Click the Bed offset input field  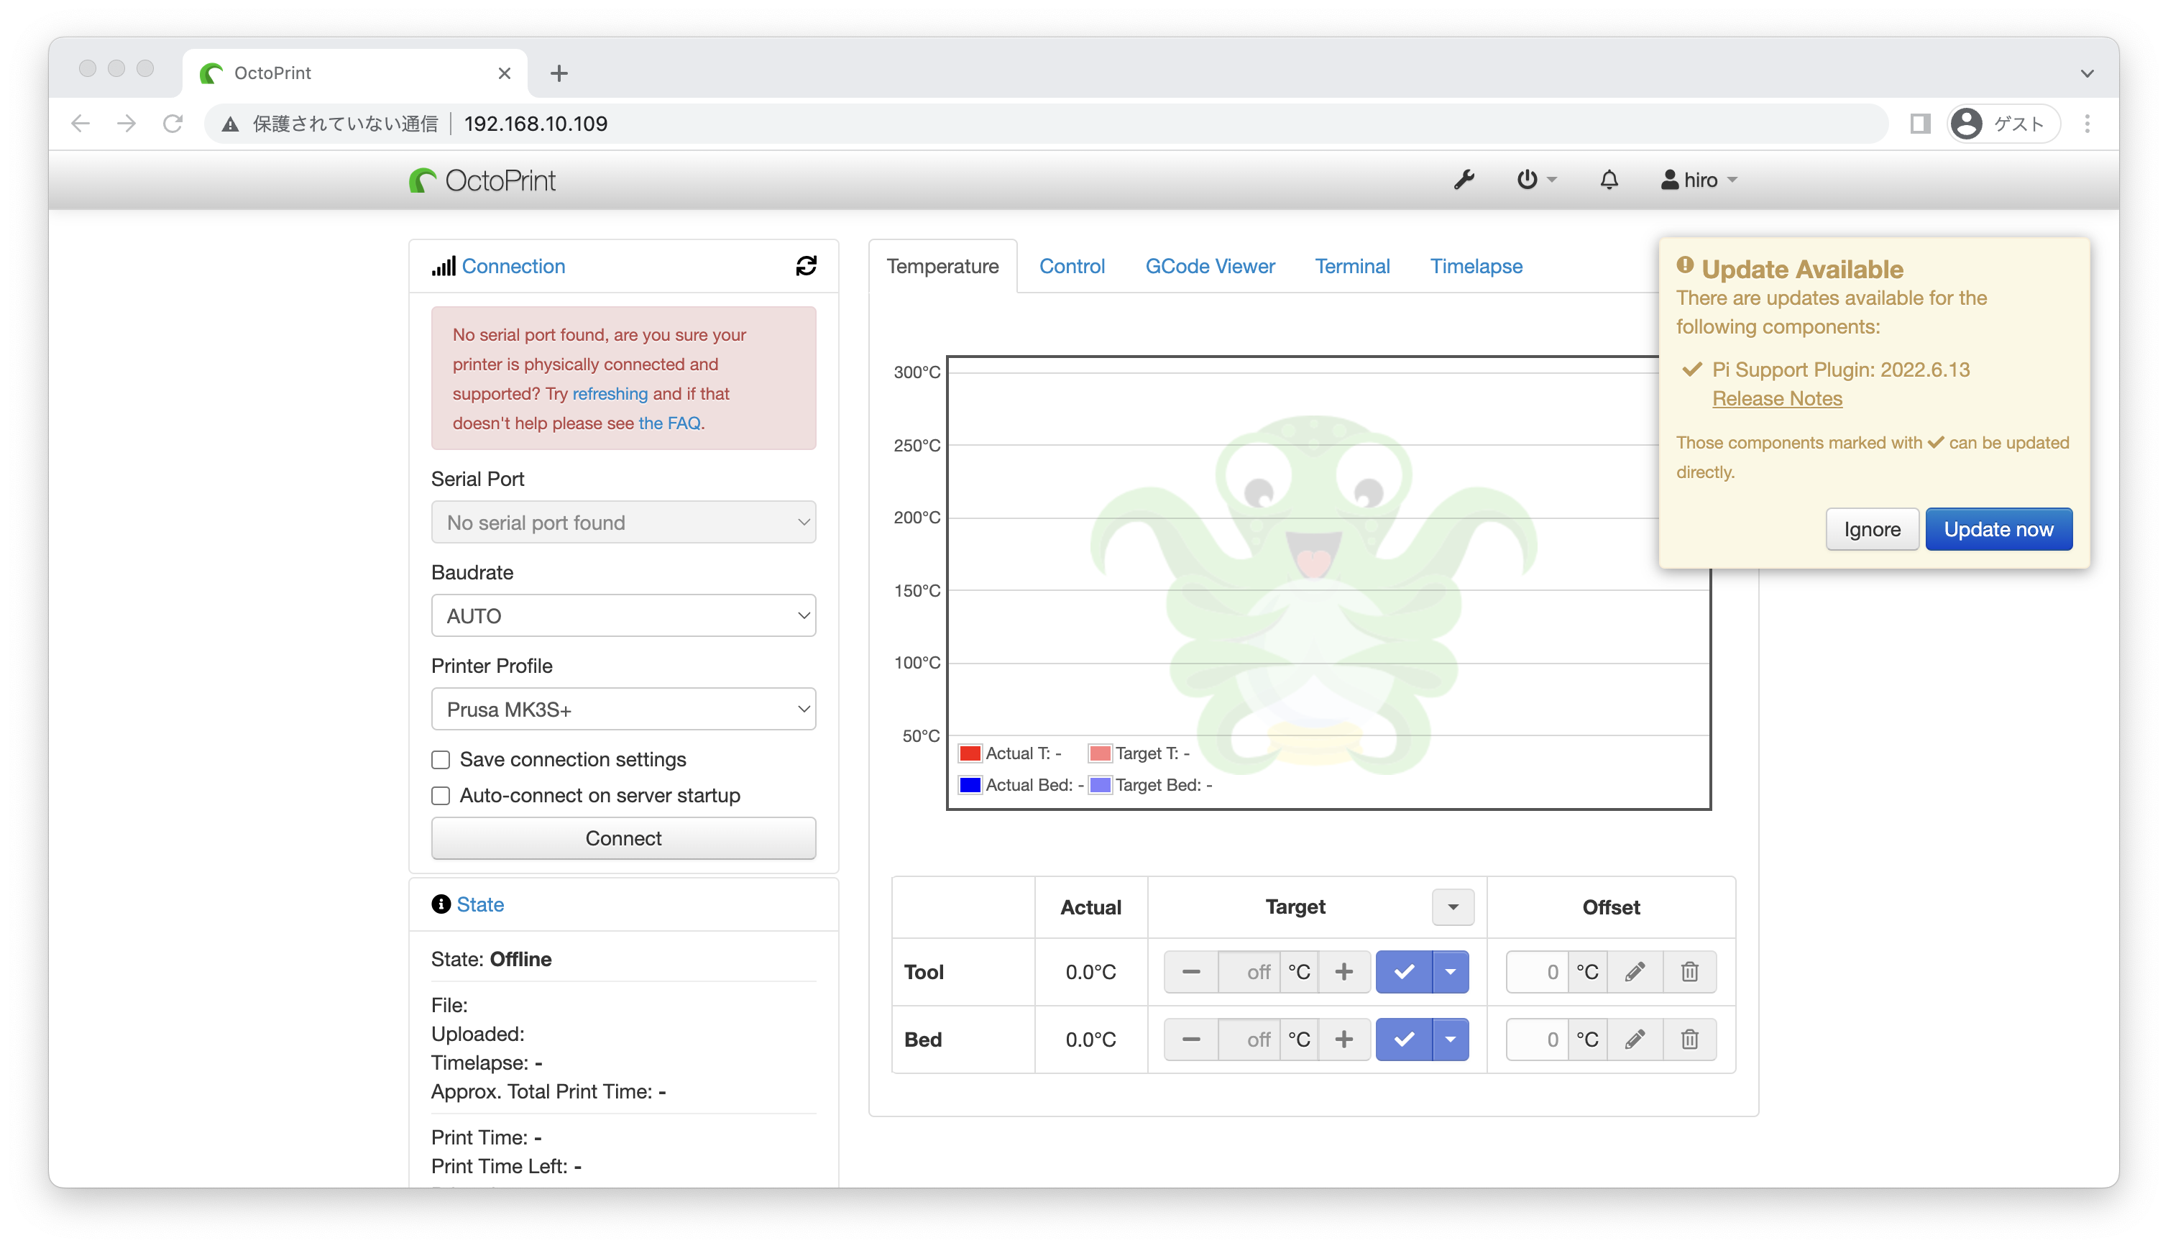tap(1536, 1040)
